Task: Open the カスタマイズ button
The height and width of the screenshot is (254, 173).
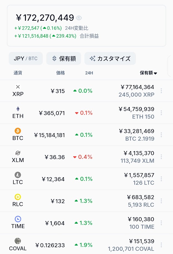Action: point(110,59)
